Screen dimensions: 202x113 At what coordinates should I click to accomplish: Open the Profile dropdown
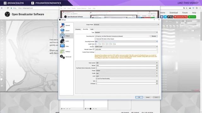(127, 73)
